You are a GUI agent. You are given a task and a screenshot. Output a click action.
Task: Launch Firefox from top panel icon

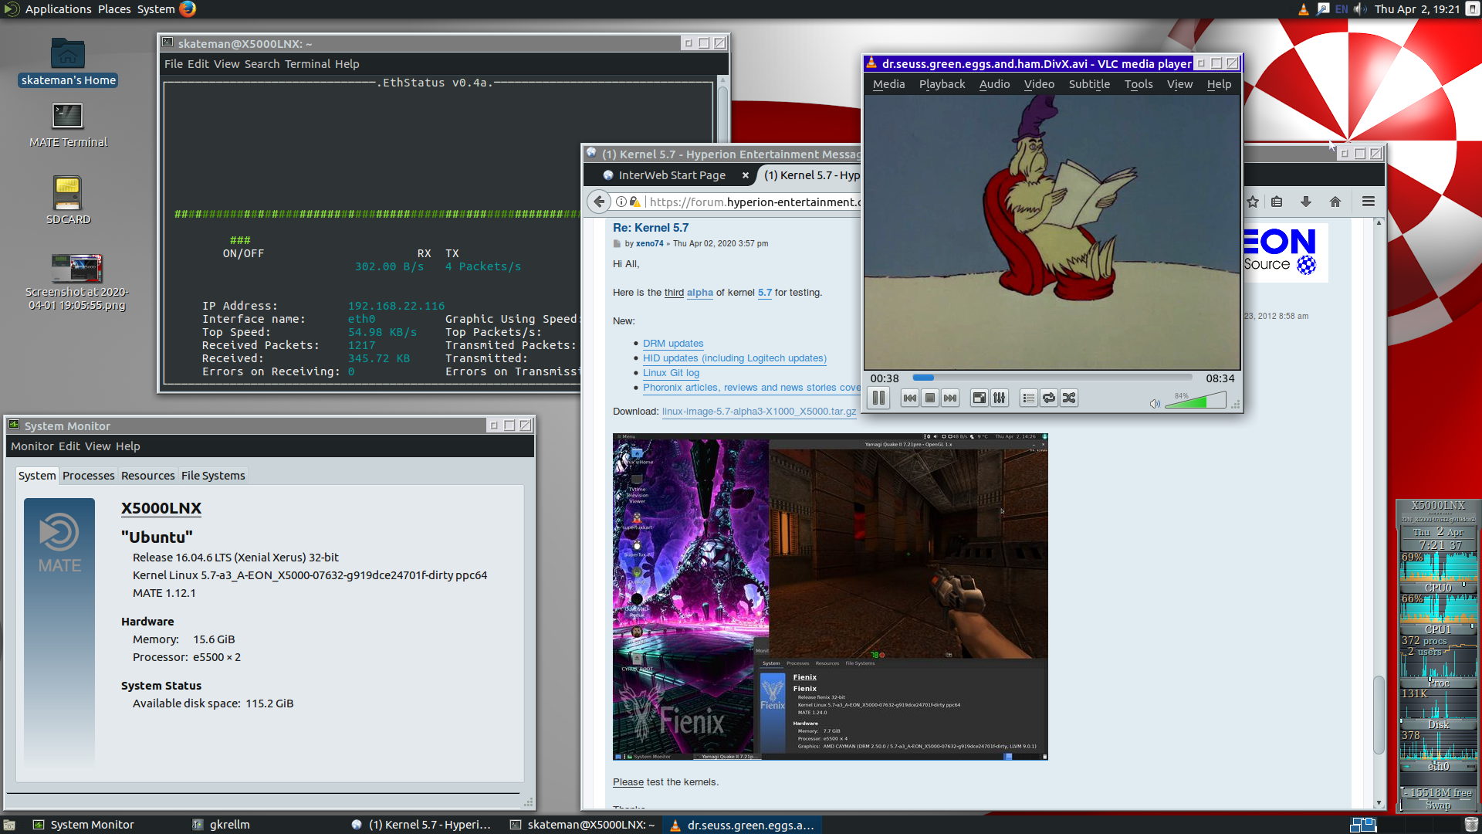(188, 9)
